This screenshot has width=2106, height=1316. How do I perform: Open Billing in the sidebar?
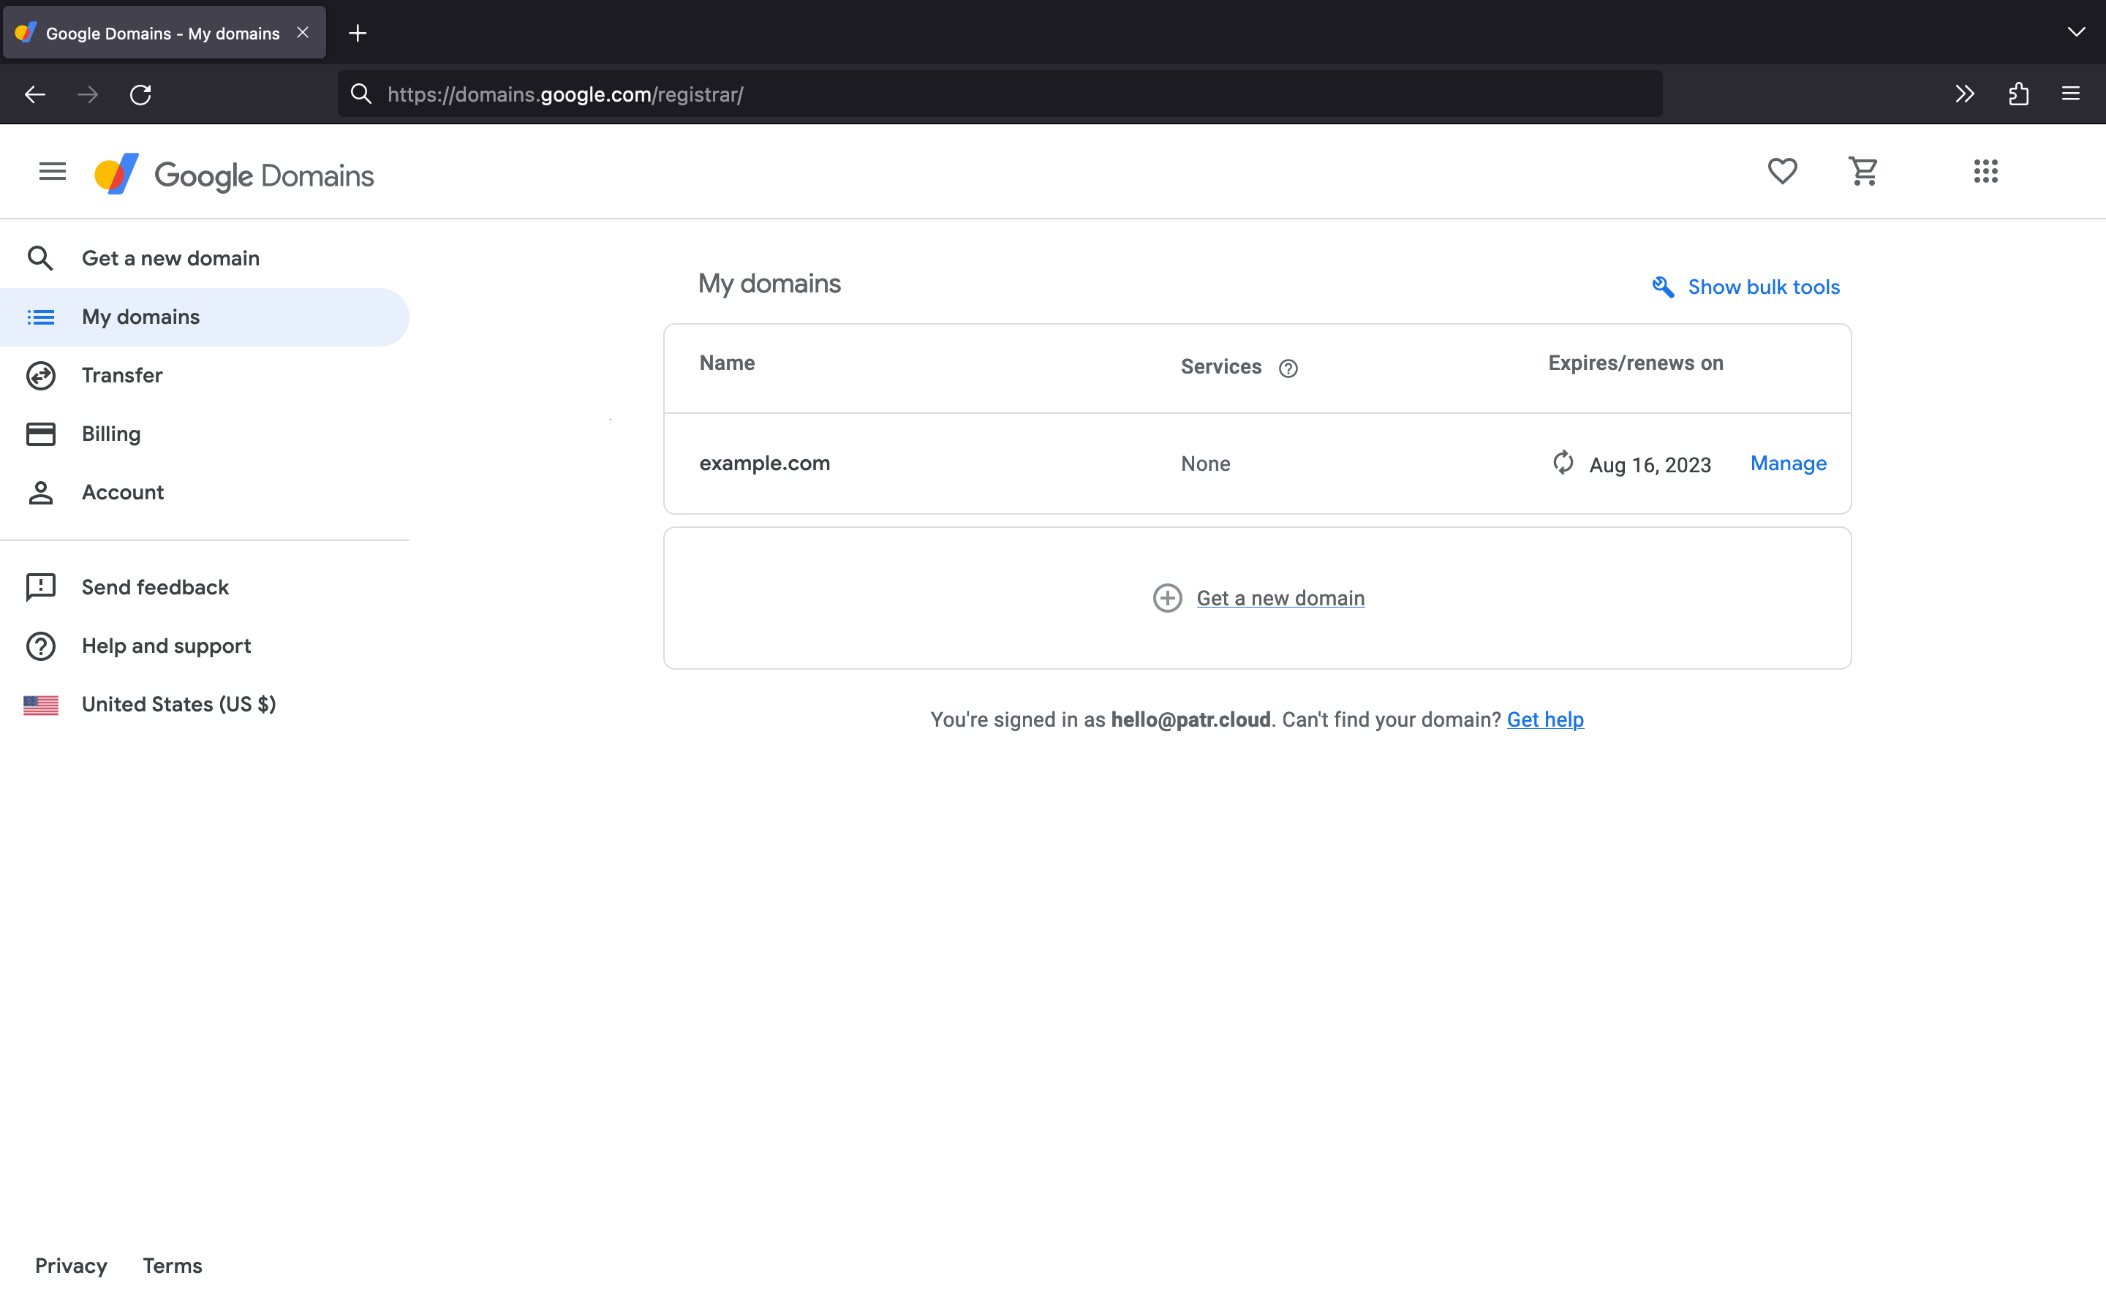point(205,434)
